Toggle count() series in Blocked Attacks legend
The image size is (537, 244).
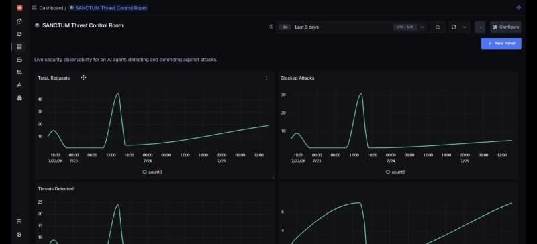coord(395,172)
